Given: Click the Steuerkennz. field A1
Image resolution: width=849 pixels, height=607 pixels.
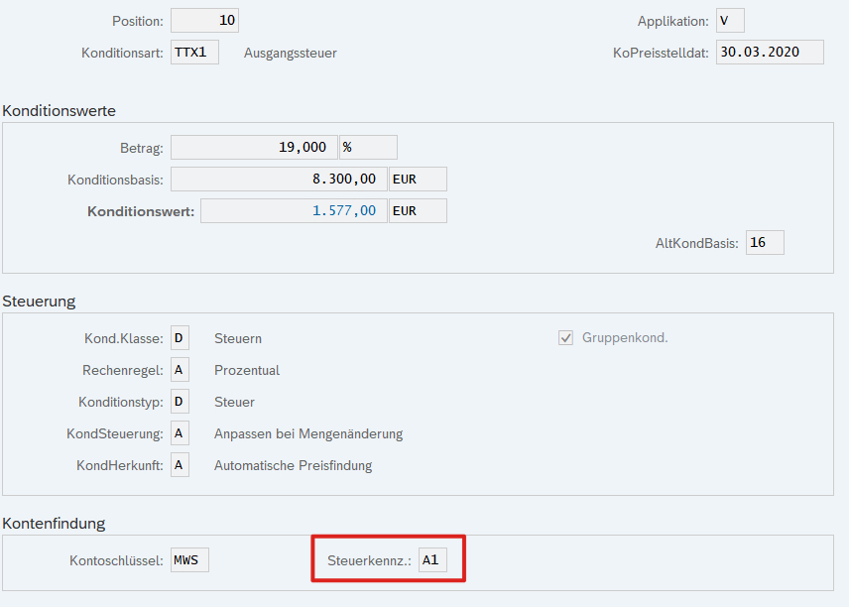Looking at the screenshot, I should click(432, 560).
